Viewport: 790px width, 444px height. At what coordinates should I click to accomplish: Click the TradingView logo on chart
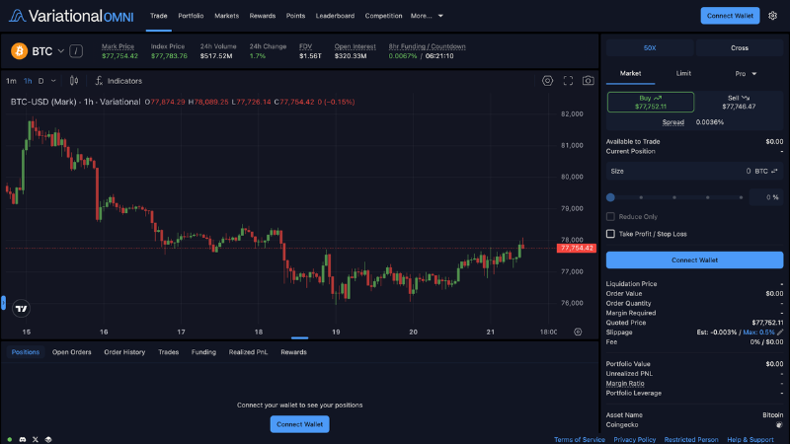pyautogui.click(x=21, y=309)
